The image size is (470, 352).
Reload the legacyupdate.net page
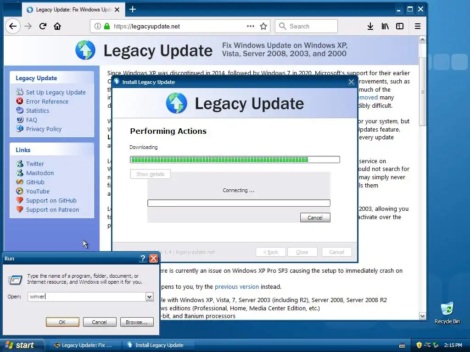43,26
